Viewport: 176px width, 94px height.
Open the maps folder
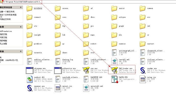tap(86, 35)
